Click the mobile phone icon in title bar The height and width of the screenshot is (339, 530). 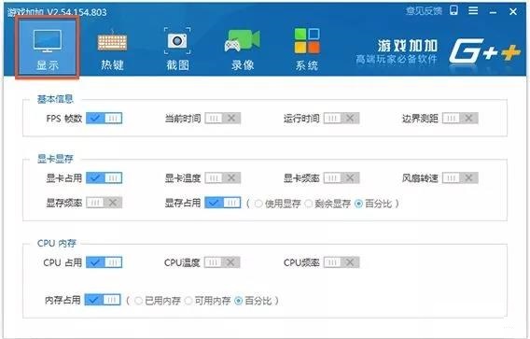[453, 10]
